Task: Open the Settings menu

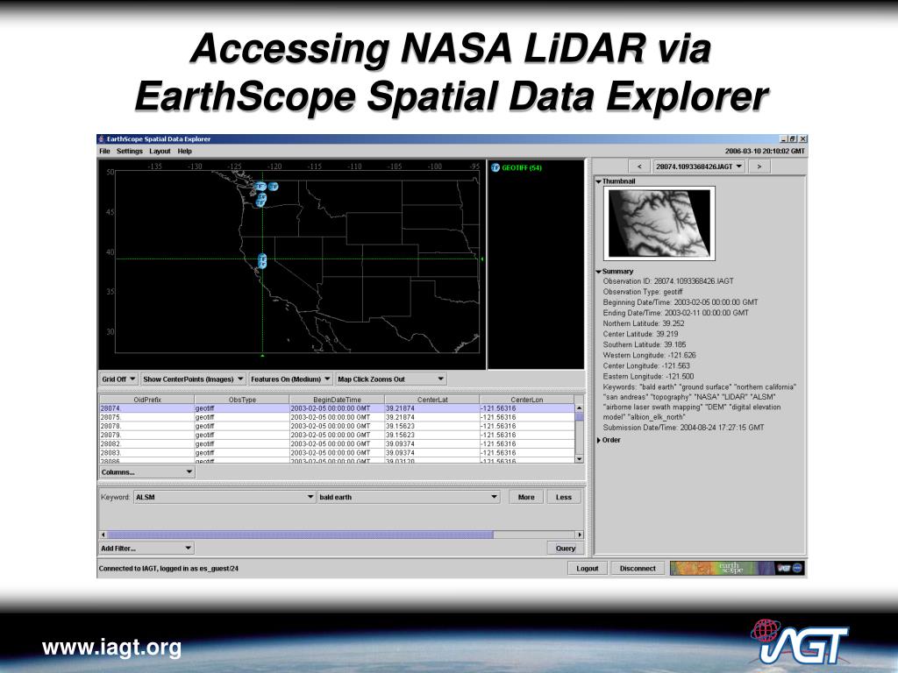Action: (130, 151)
